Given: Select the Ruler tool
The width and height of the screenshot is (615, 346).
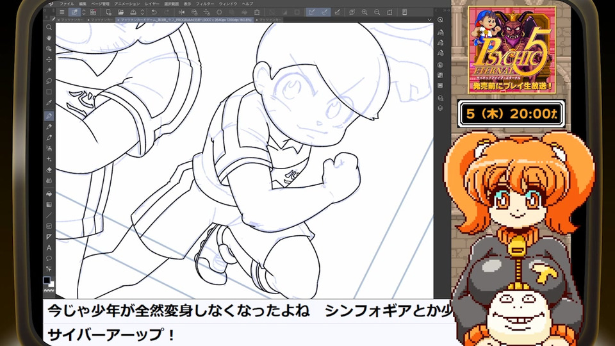Looking at the screenshot, I should 49,237.
